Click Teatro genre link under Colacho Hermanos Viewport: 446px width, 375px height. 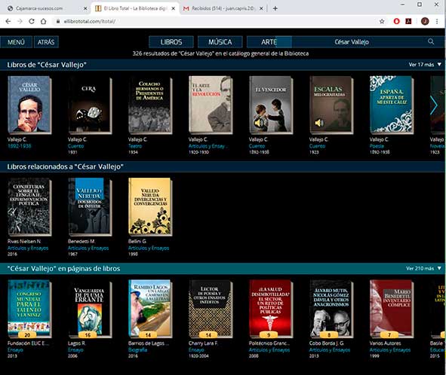[x=135, y=146]
